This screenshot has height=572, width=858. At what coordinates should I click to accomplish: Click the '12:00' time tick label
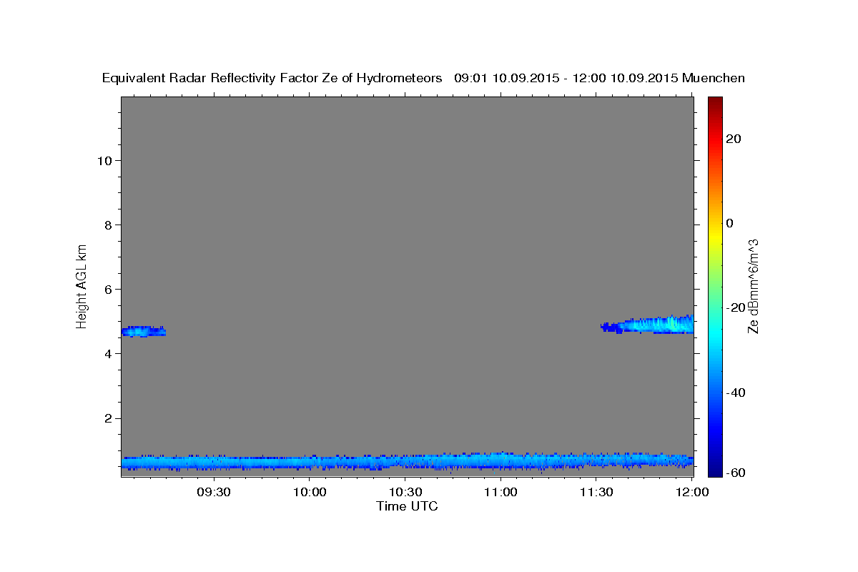click(691, 493)
